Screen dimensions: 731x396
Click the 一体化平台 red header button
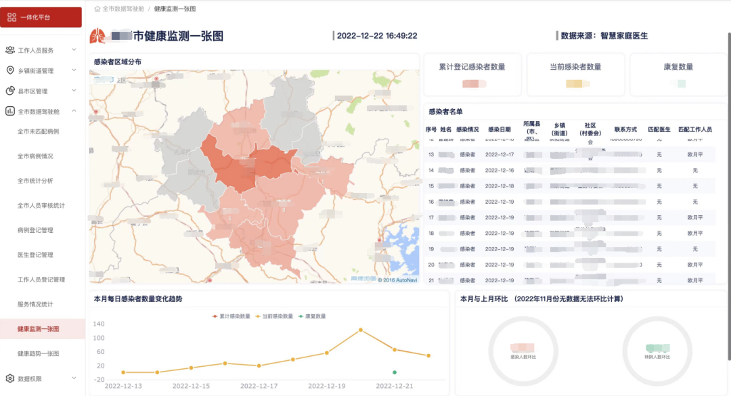41,17
